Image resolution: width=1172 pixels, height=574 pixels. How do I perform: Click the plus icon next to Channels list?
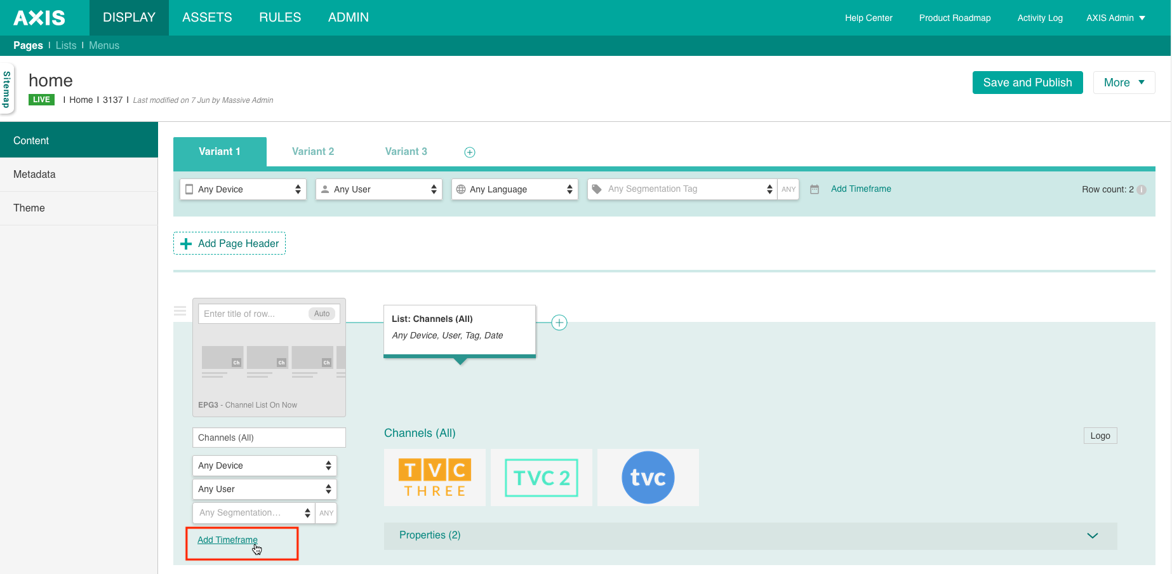[559, 323]
